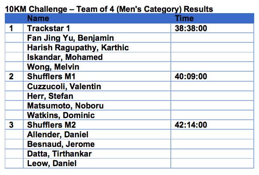Select the Allender, Daniel cell
The height and width of the screenshot is (175, 259).
click(97, 135)
